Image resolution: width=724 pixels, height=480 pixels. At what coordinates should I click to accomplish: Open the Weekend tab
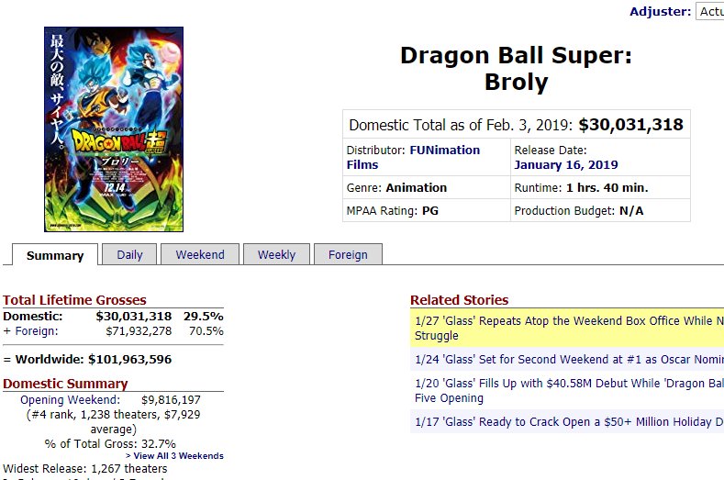click(200, 254)
